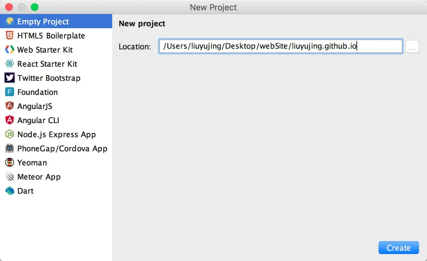
Task: Pick the Meteor App label
Action: (x=39, y=177)
